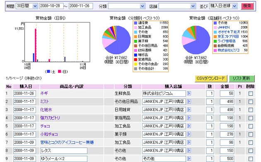The image size is (261, 162).
Task: Click the store arrow icon for 小粒チョコ row
Action: (x=189, y=134)
